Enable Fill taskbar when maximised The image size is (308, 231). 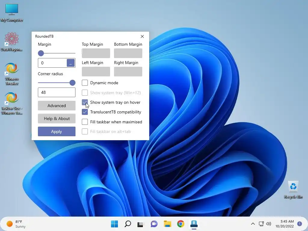tap(85, 122)
